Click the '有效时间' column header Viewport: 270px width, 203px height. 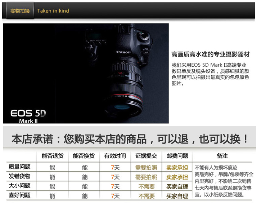[x=115, y=156]
